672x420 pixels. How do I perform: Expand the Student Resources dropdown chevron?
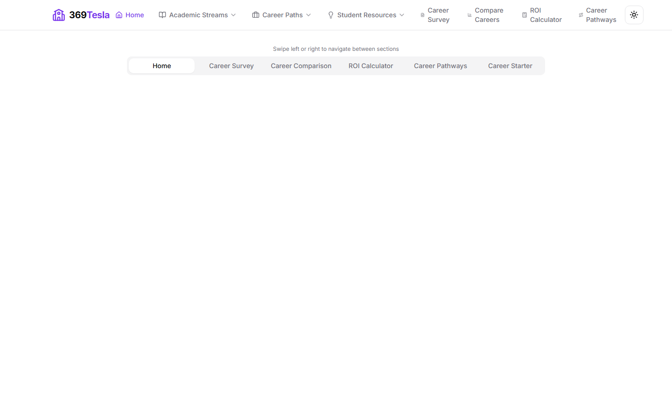402,15
